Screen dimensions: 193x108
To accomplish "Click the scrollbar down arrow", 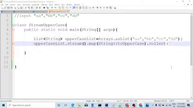I will tap(191, 97).
